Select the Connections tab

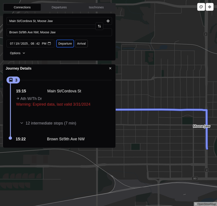pos(22,7)
